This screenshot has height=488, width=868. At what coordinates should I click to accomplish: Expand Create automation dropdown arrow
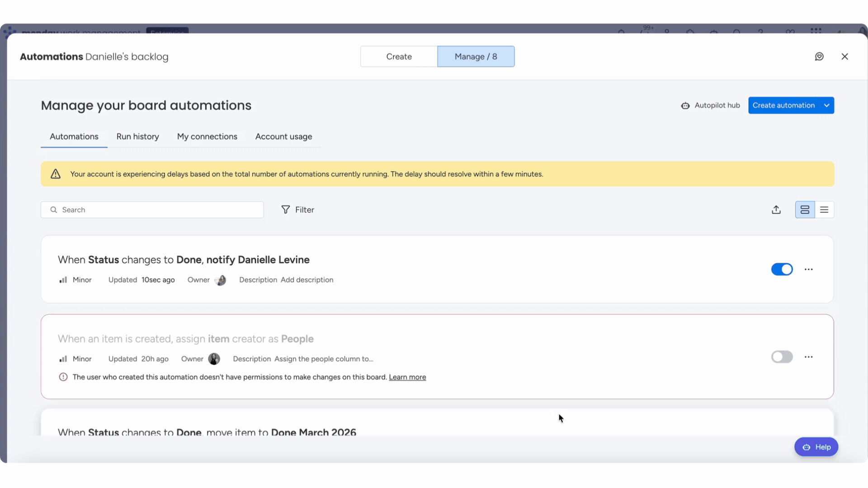[x=826, y=105]
